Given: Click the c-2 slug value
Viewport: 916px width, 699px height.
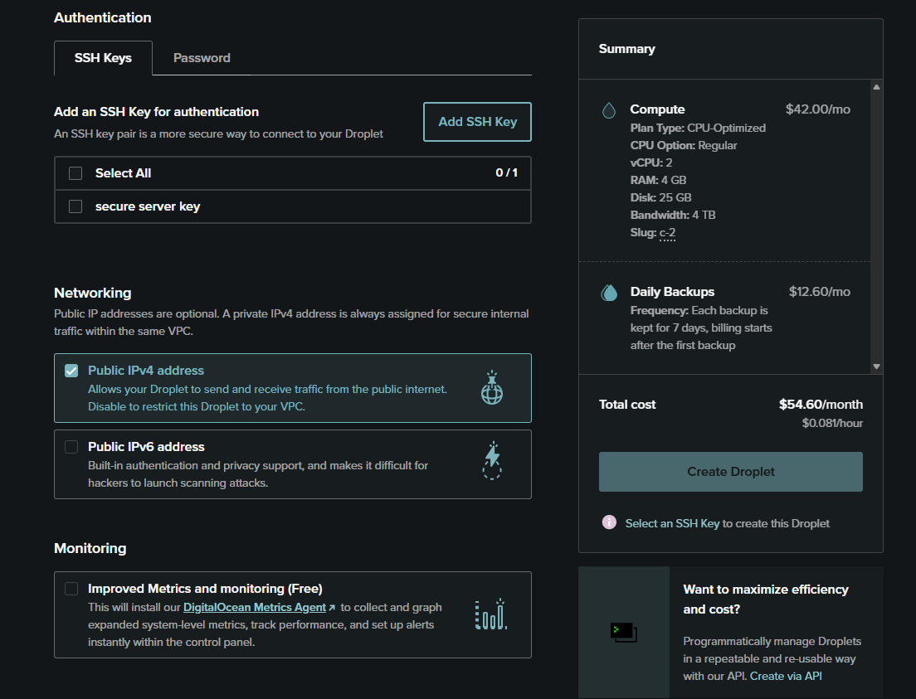Looking at the screenshot, I should tap(667, 232).
